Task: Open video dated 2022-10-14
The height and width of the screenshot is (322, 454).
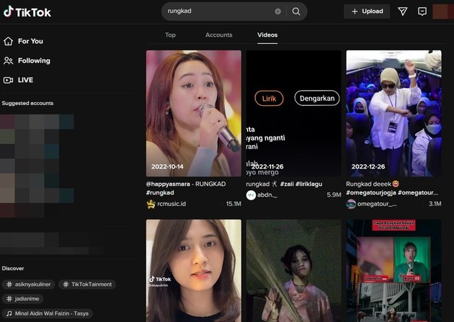Action: point(193,113)
